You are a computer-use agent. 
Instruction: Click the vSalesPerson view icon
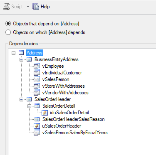(x=37, y=79)
